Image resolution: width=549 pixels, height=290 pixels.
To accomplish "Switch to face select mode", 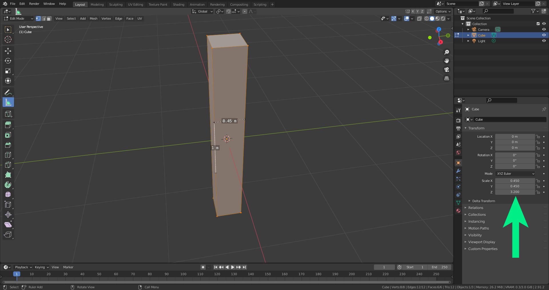I will 49,19.
